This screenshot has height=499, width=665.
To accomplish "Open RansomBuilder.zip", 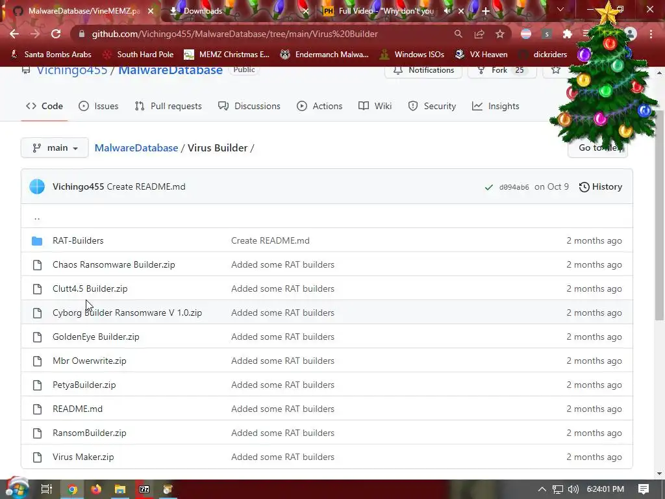I will coord(90,433).
